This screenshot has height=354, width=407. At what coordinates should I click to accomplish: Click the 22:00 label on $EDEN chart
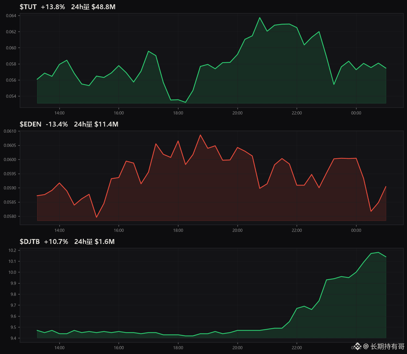click(297, 230)
